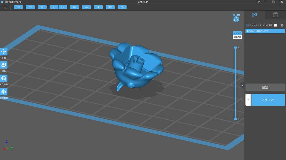Switch to the slice settings list tab
This screenshot has width=286, height=160.
click(255, 15)
